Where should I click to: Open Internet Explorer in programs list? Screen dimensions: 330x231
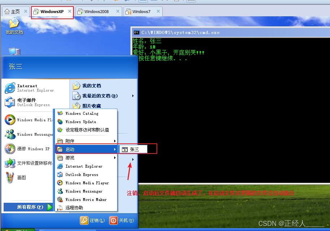click(86, 166)
